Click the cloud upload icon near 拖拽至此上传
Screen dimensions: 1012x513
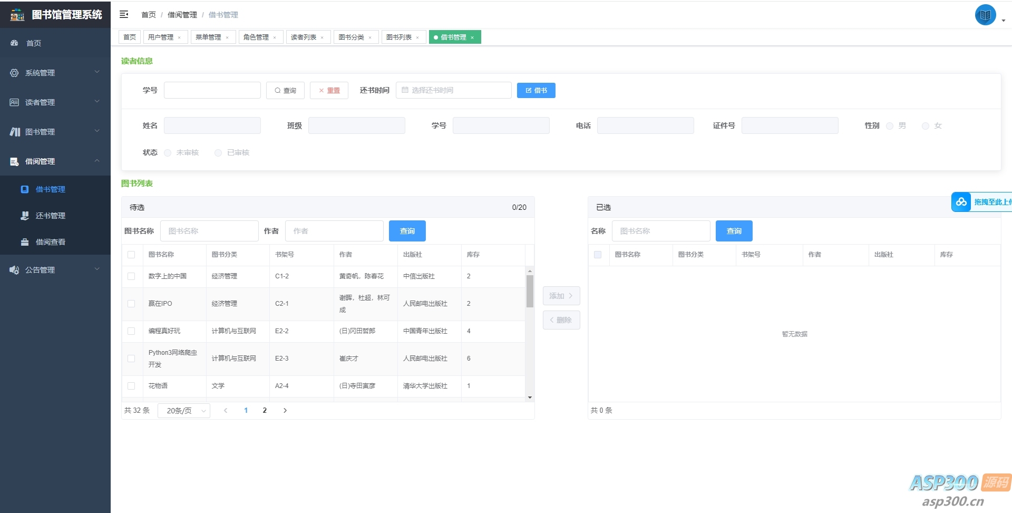tap(961, 202)
